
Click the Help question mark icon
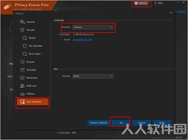point(156,3)
